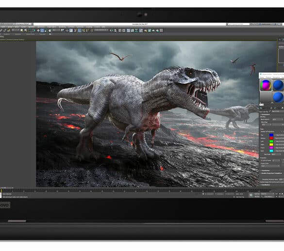Click the Set Key button
This screenshot has height=251, width=284.
tap(257, 197)
